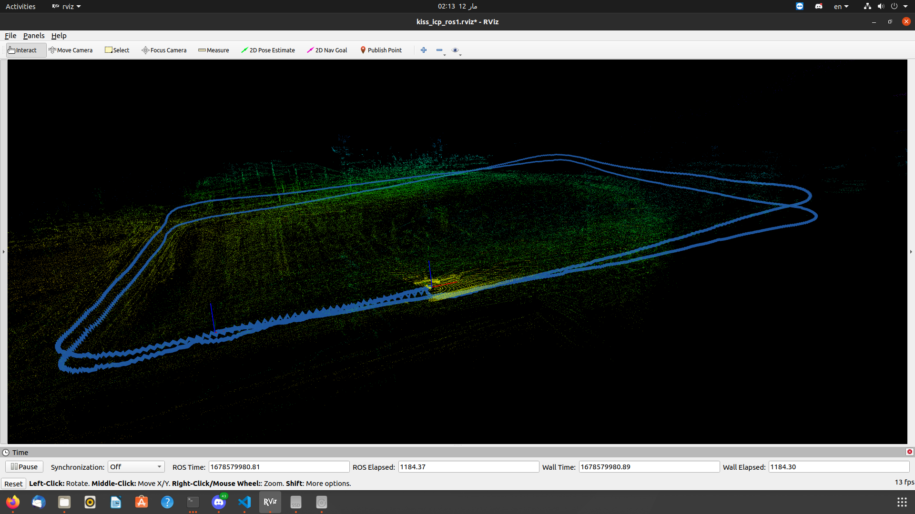Close the Time panel

(x=909, y=452)
